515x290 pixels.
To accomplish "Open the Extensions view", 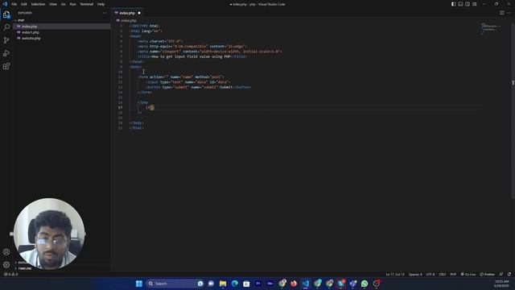I will (6, 66).
